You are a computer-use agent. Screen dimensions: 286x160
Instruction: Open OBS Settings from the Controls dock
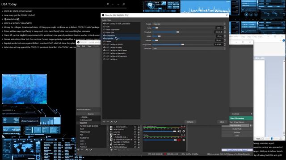click(x=237, y=132)
